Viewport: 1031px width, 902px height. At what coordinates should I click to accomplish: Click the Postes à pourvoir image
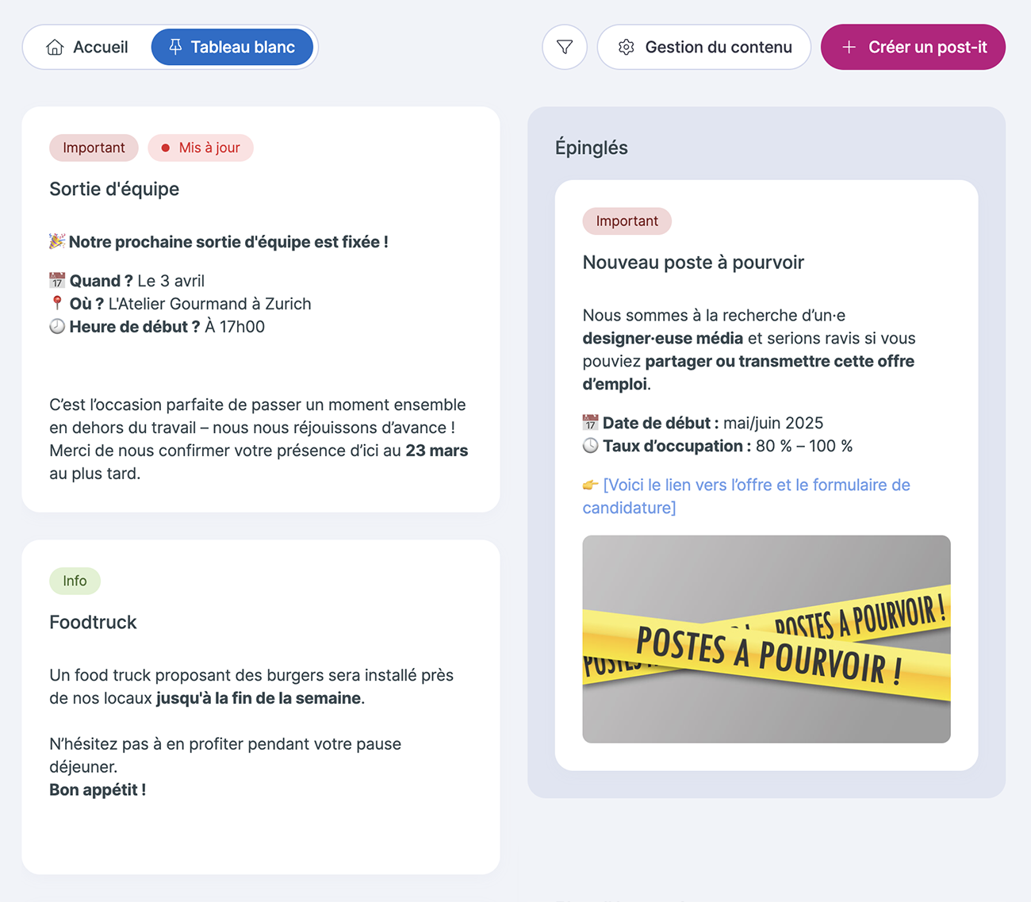[766, 639]
